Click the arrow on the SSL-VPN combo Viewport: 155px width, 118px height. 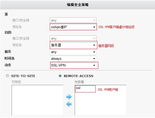click(94, 65)
